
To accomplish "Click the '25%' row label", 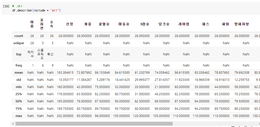I will click(x=19, y=94).
